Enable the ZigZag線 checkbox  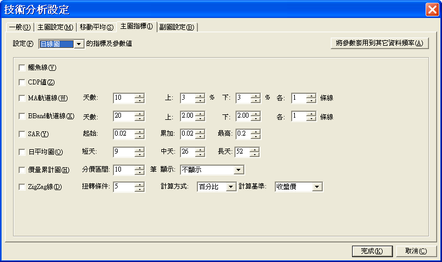(x=22, y=187)
